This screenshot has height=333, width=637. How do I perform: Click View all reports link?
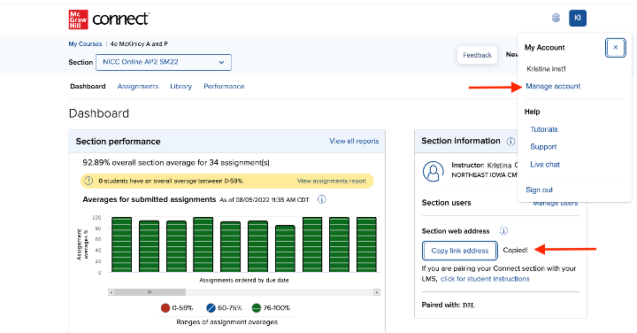click(354, 141)
